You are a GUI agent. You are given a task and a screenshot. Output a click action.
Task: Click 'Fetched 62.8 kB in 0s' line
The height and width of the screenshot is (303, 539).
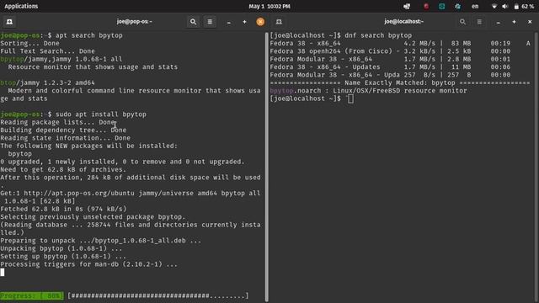(64, 209)
